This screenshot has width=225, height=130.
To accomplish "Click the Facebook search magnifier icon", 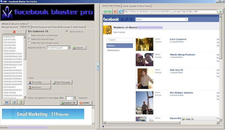I will [186, 19].
